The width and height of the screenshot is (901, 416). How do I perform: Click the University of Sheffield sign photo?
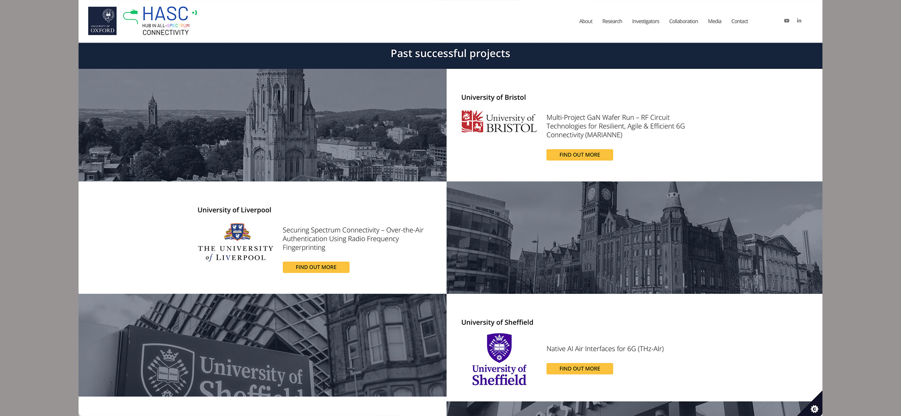click(x=262, y=345)
